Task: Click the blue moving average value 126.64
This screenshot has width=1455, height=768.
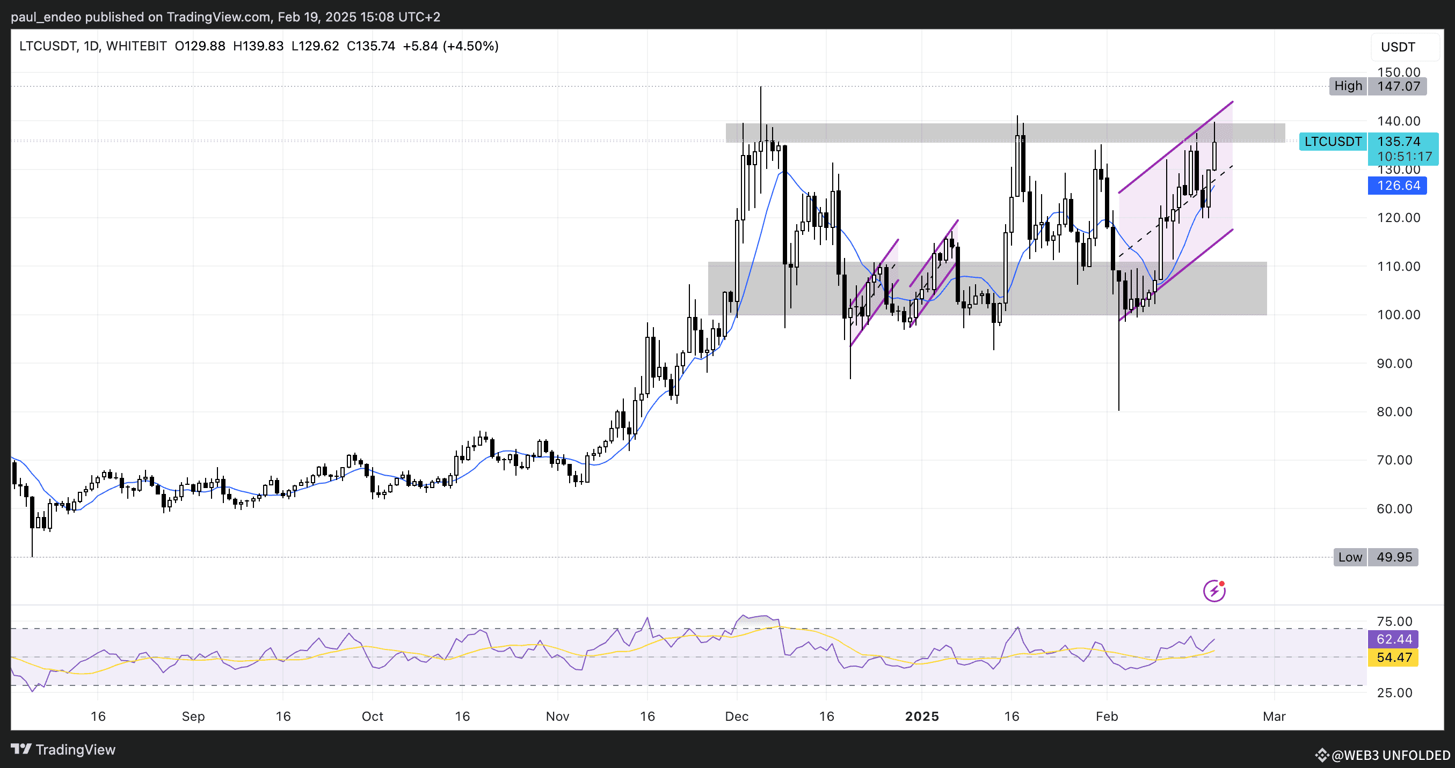Action: point(1398,185)
